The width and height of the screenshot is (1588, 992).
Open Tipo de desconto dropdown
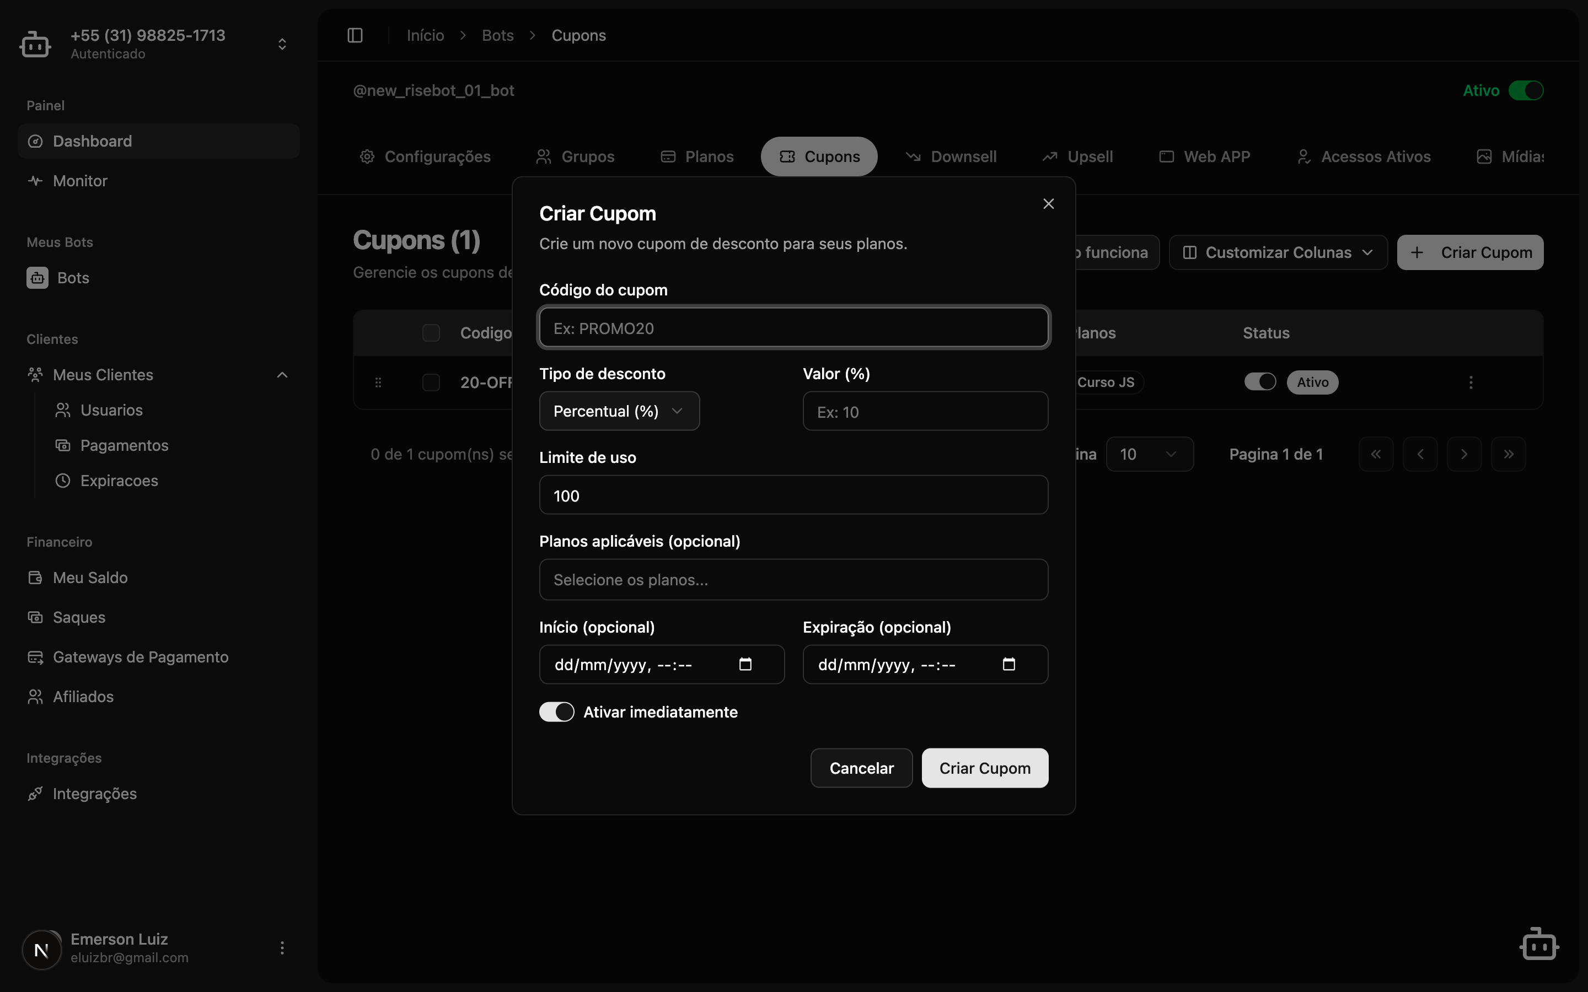pos(619,411)
